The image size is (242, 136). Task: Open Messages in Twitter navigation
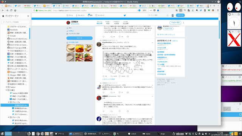100,15
